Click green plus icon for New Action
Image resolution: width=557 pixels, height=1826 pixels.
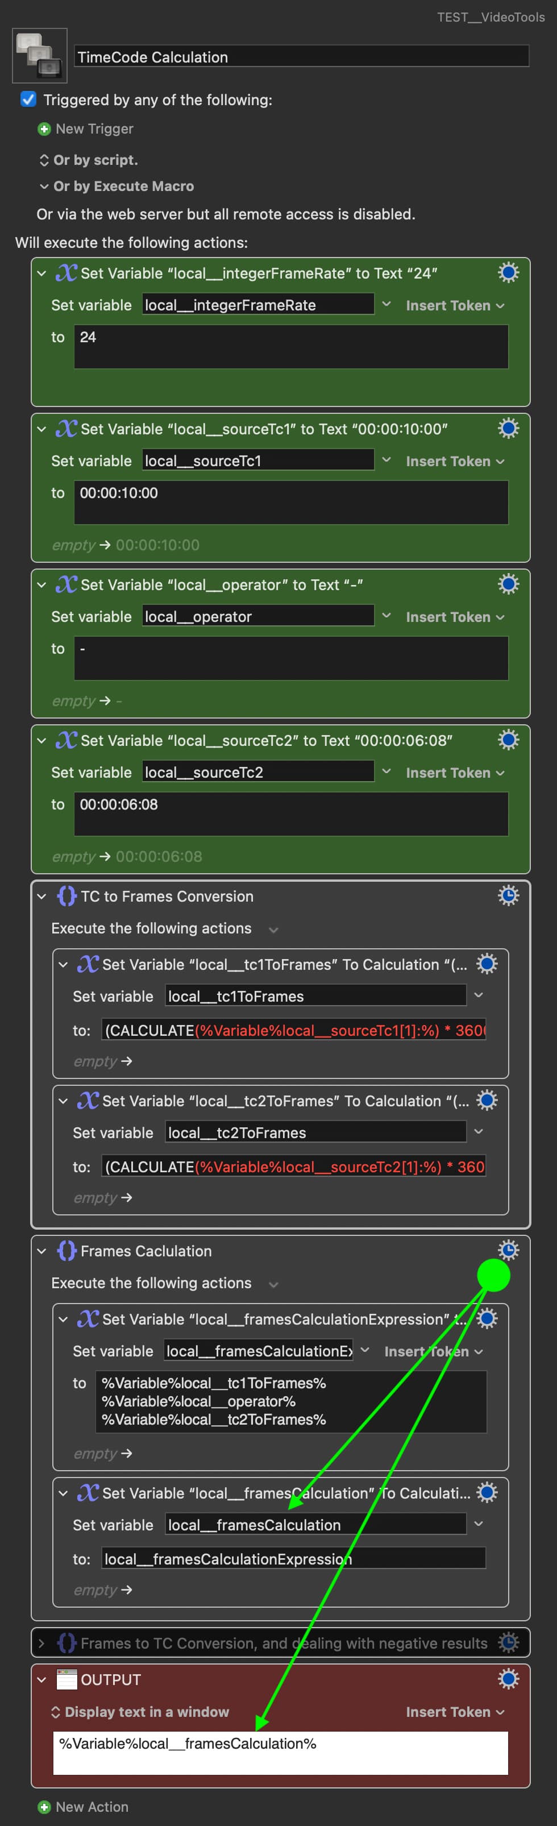44,1807
